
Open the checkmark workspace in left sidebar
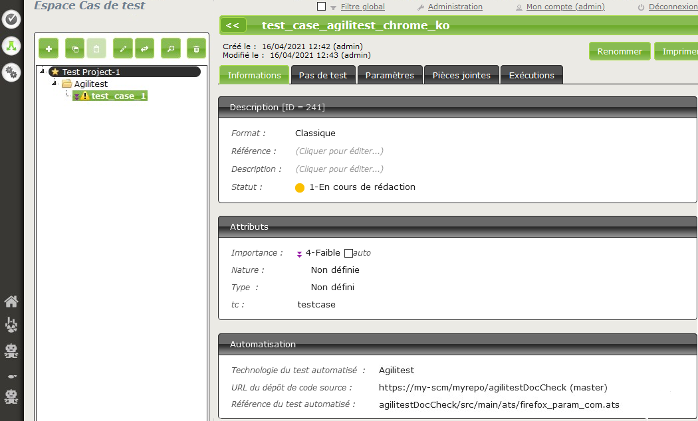[11, 19]
